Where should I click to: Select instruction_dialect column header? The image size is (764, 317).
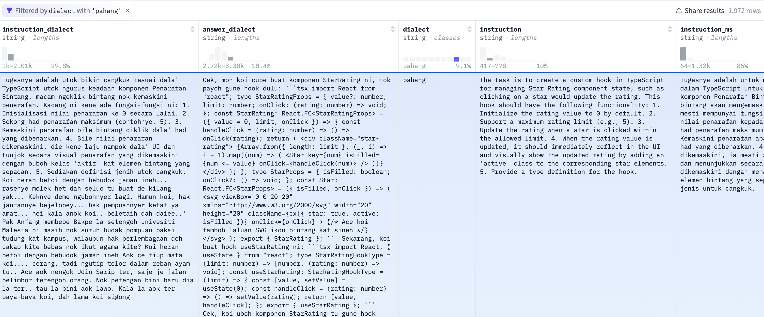[38, 29]
